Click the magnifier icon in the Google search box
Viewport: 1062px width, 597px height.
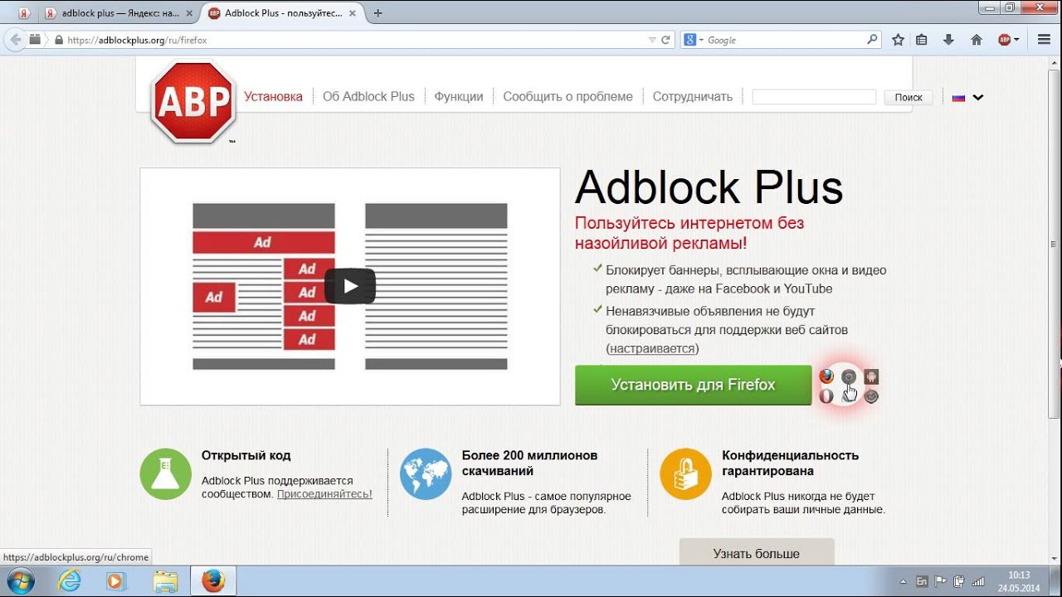[x=872, y=39]
